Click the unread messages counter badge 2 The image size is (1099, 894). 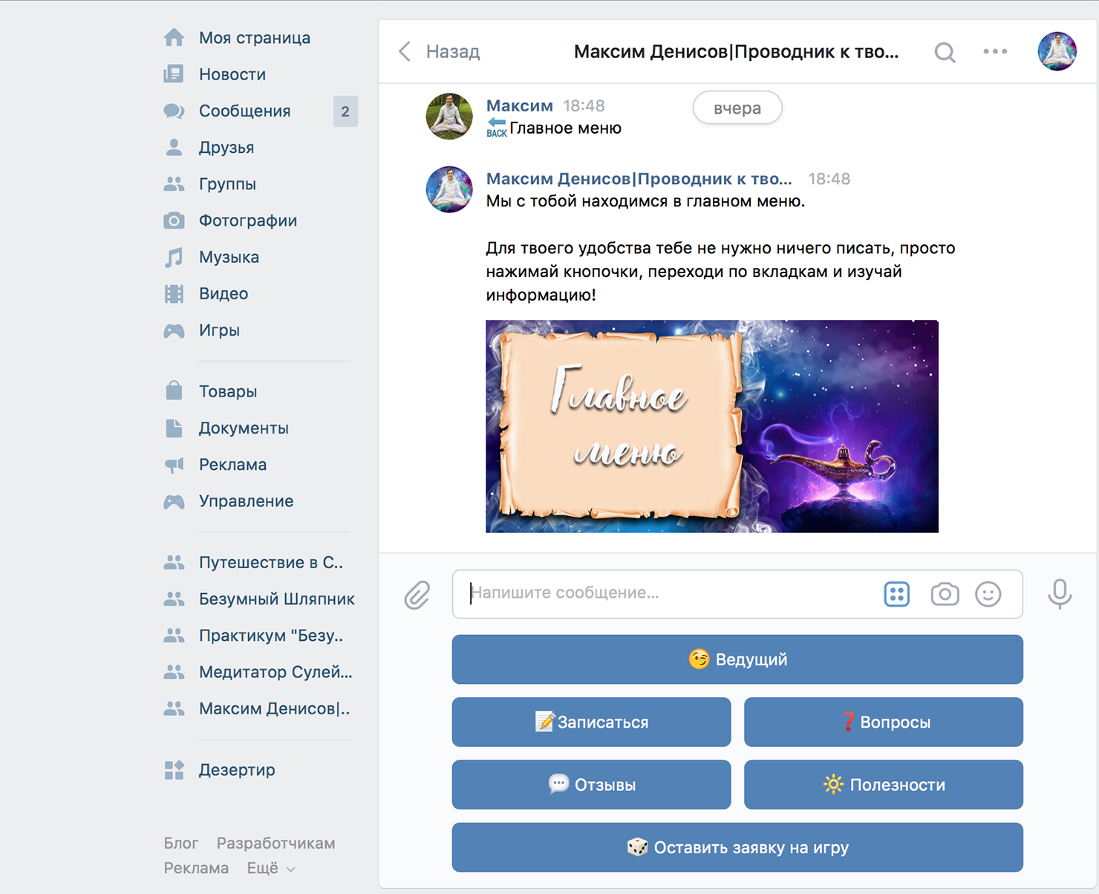pyautogui.click(x=345, y=111)
